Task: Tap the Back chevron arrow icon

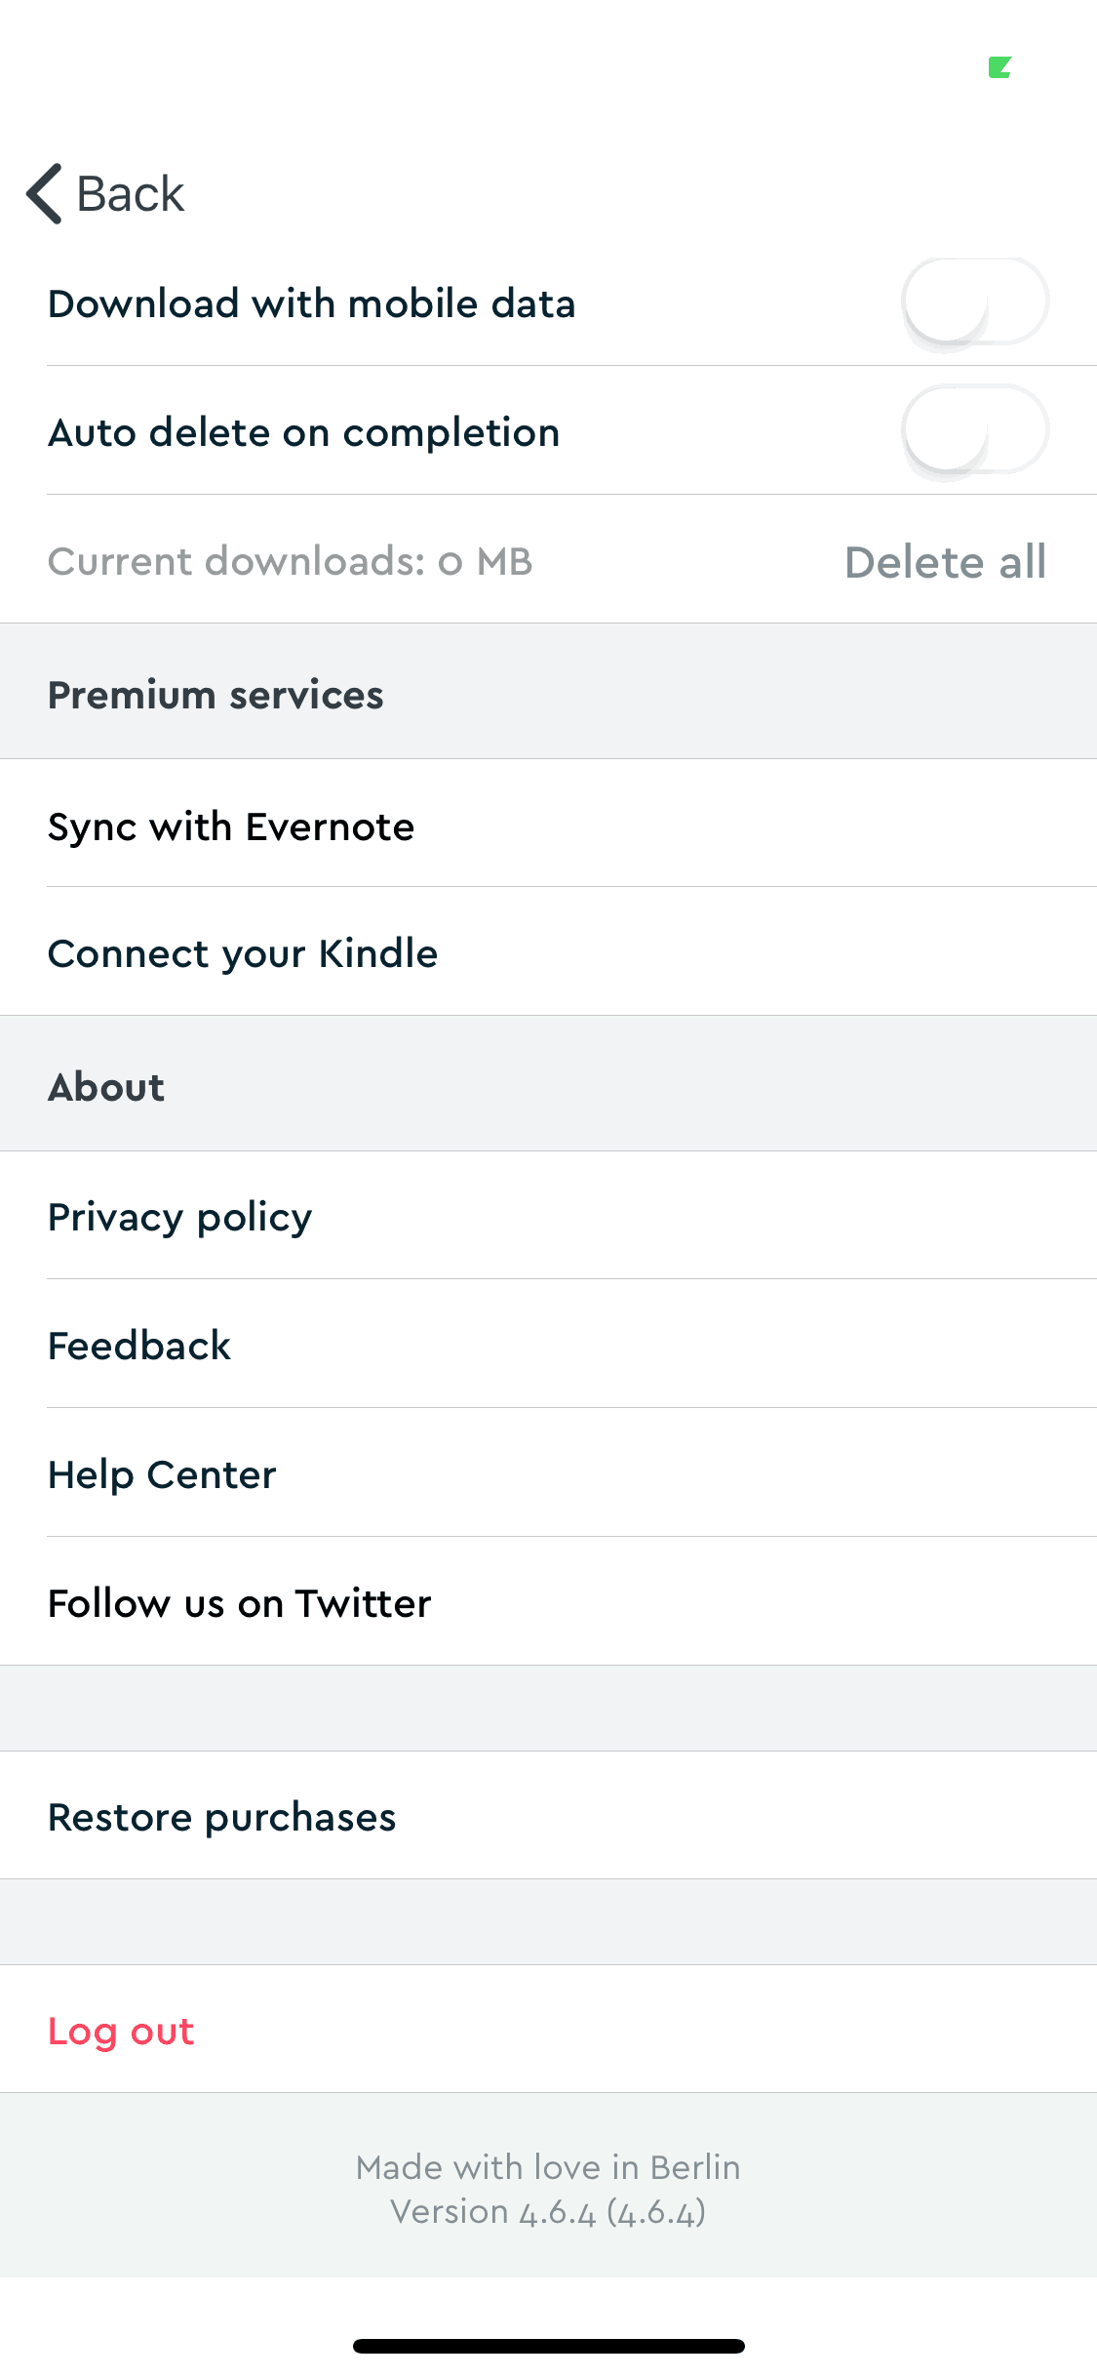Action: point(45,193)
